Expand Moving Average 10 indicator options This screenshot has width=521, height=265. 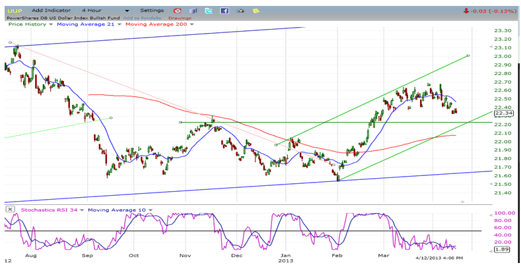pyautogui.click(x=151, y=210)
